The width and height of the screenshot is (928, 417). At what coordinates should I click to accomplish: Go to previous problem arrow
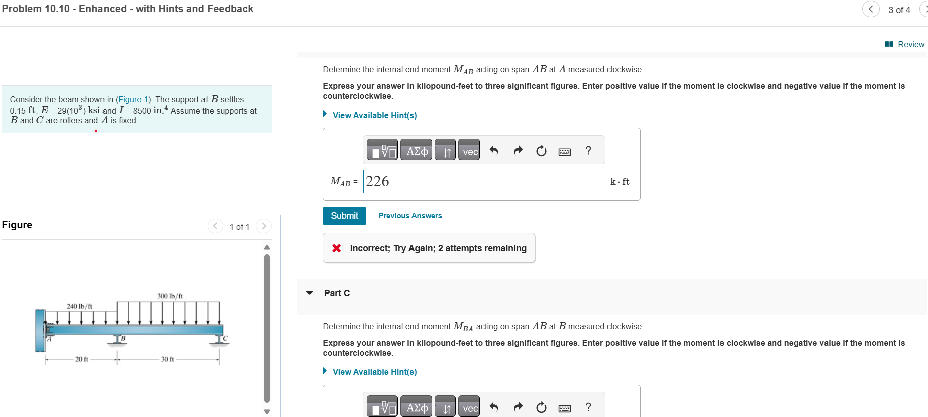tap(871, 9)
